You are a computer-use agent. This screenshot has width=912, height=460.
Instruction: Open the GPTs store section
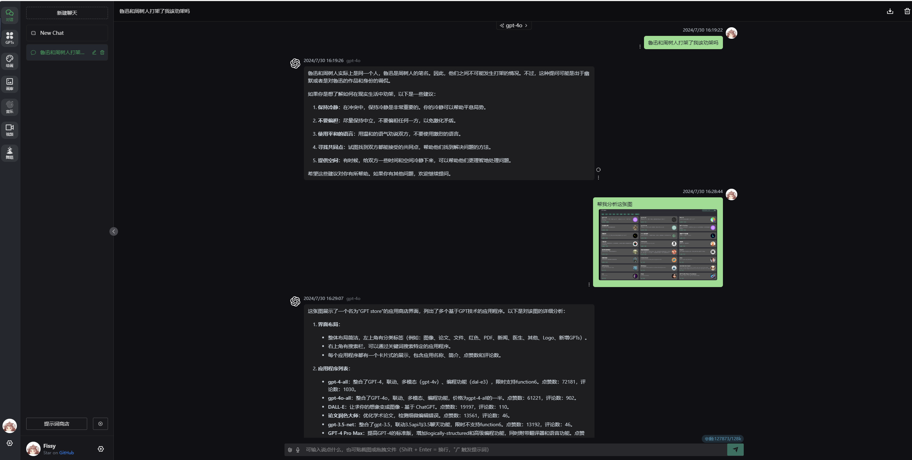[x=10, y=38]
